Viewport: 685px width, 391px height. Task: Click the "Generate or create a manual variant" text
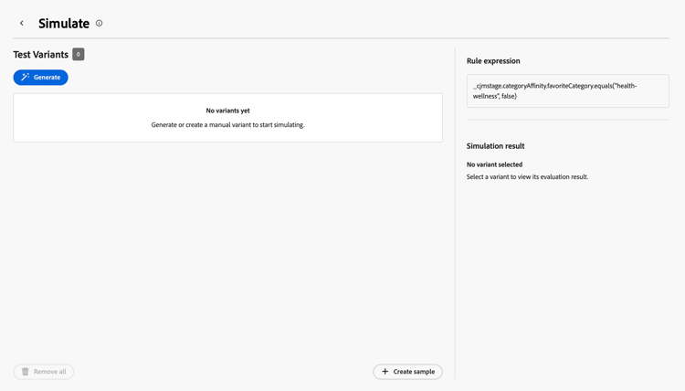pos(227,124)
